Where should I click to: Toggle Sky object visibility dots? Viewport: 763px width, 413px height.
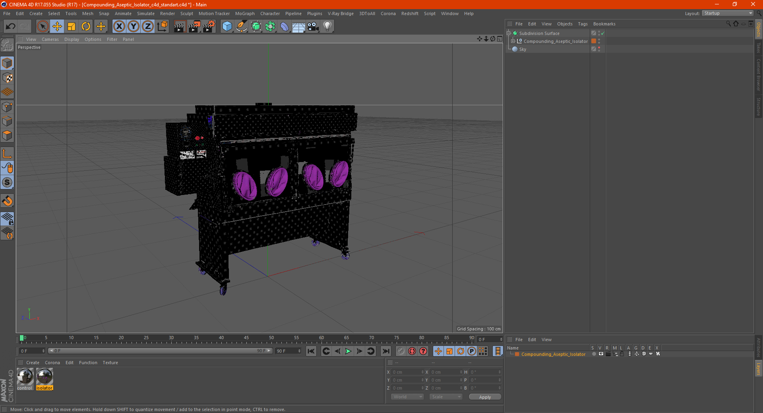[x=599, y=49]
